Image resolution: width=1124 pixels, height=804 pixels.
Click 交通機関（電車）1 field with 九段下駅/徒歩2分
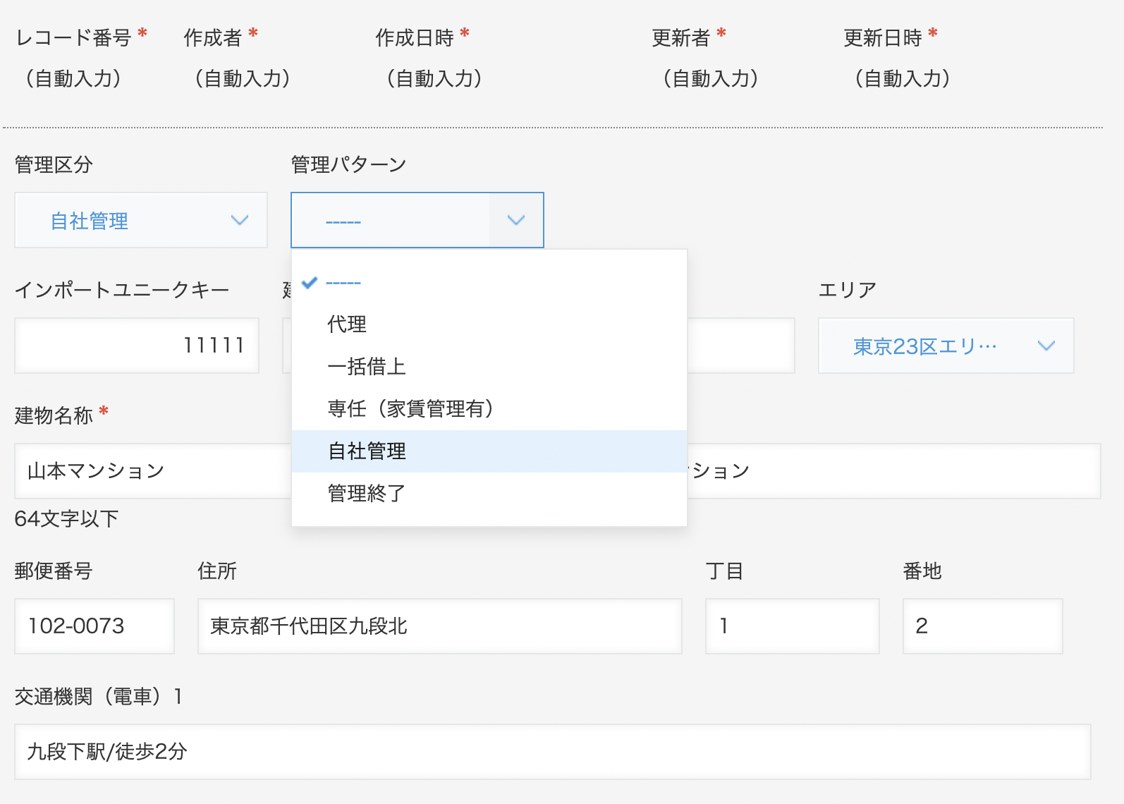pos(553,752)
